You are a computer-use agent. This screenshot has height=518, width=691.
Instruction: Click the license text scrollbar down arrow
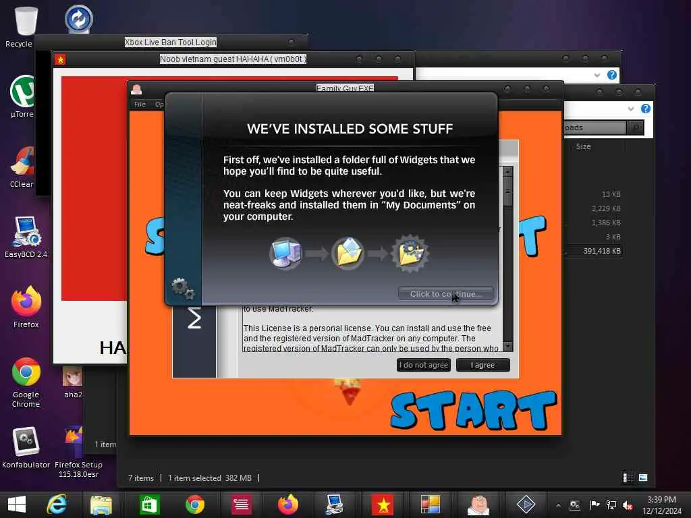click(x=507, y=346)
